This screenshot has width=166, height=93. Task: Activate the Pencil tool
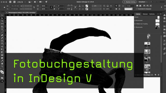click(2, 38)
